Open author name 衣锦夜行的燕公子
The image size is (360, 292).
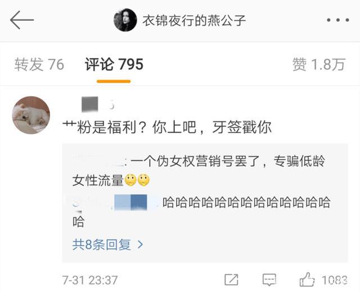(194, 20)
